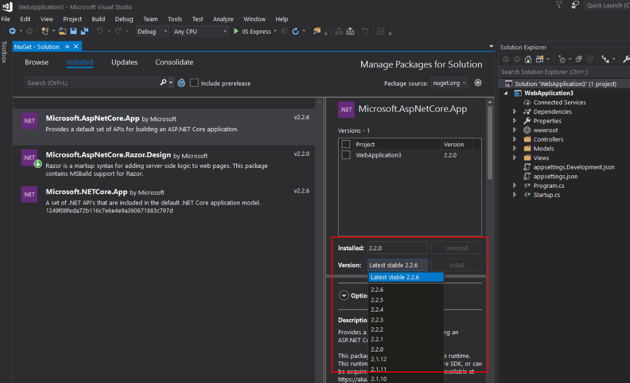Toggle Include prerelease checkbox

(x=194, y=83)
